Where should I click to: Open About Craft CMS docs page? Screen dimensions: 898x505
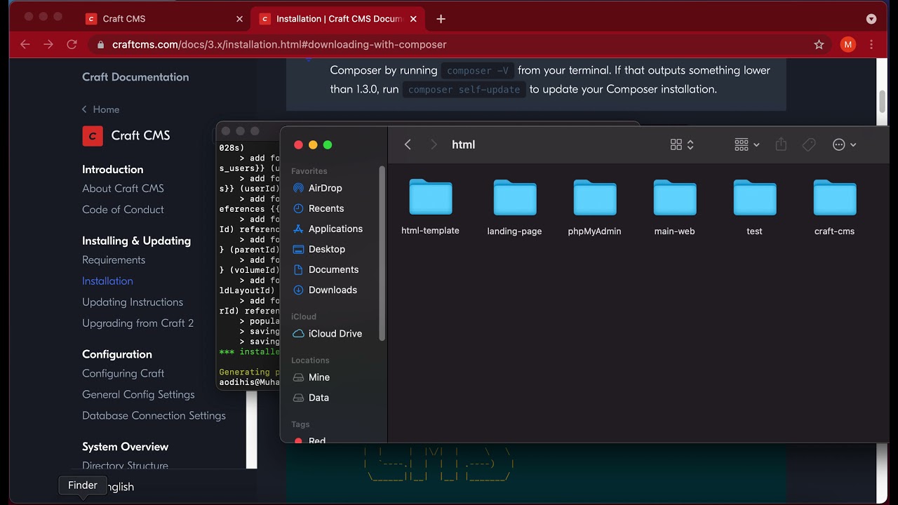tap(123, 188)
